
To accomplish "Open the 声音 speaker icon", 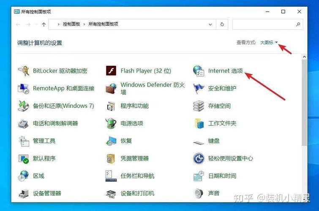I will tap(199, 194).
